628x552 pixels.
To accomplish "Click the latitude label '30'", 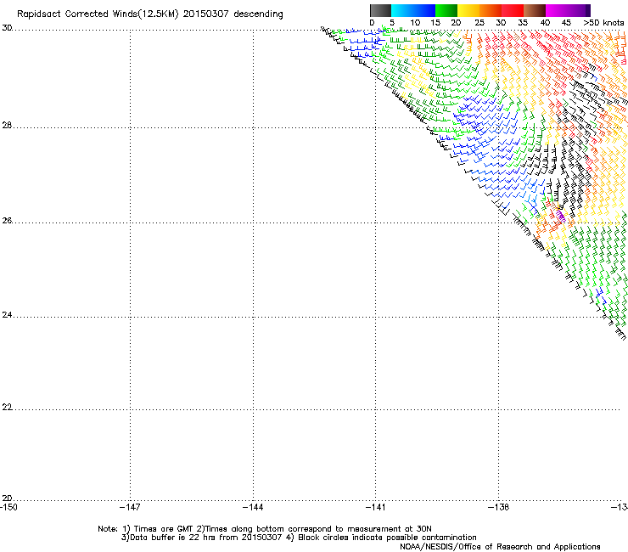I will tap(7, 28).
